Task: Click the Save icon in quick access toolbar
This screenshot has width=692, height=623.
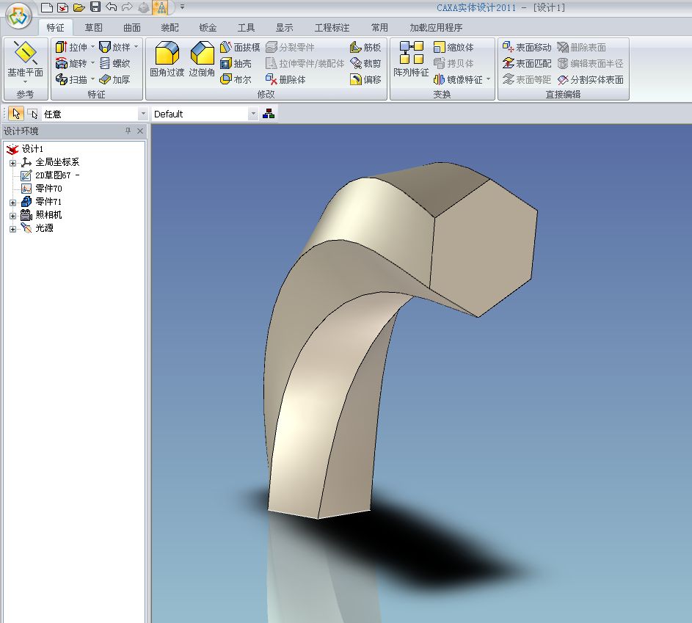Action: tap(95, 7)
